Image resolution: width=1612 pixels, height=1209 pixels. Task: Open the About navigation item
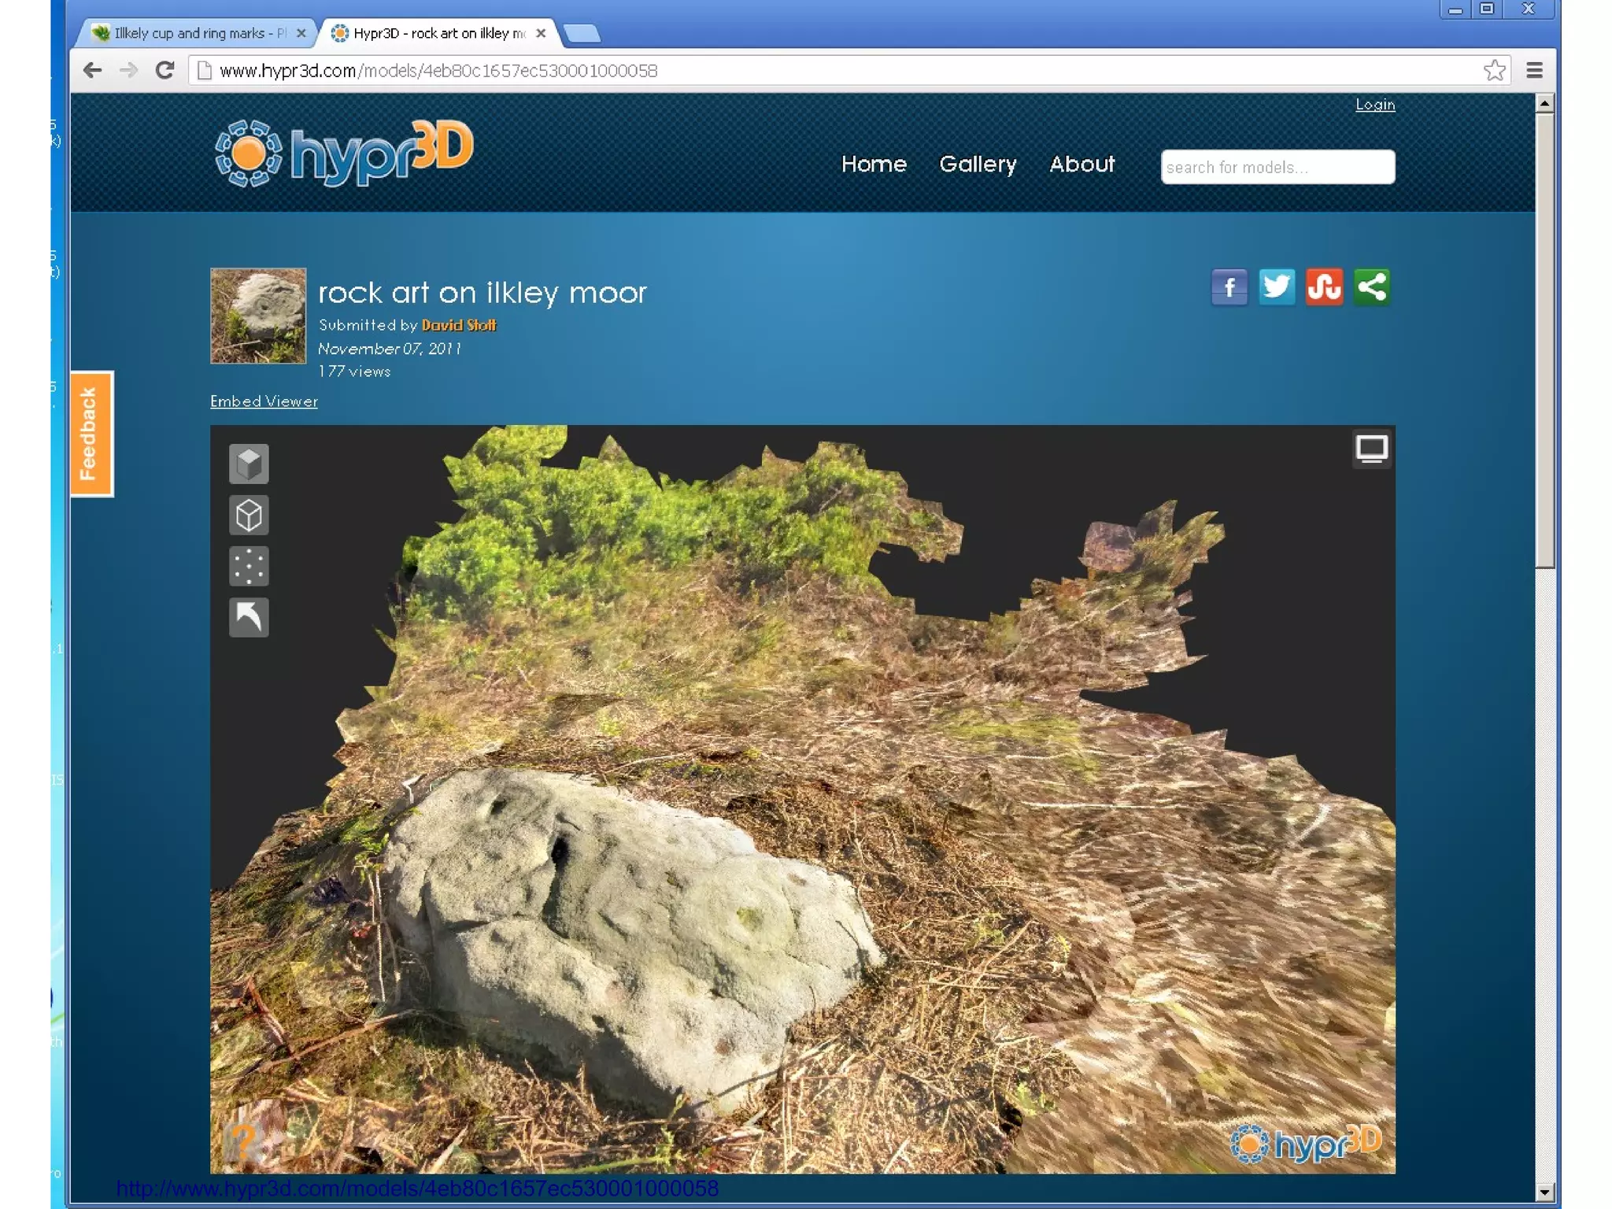pyautogui.click(x=1082, y=164)
